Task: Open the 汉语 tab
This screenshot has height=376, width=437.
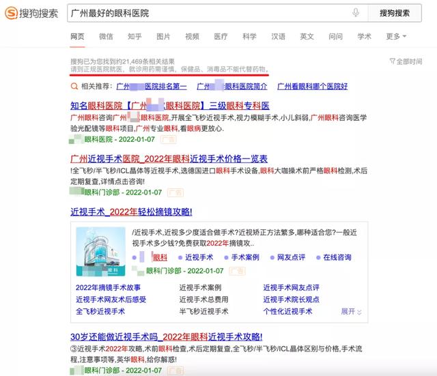Action: point(278,36)
